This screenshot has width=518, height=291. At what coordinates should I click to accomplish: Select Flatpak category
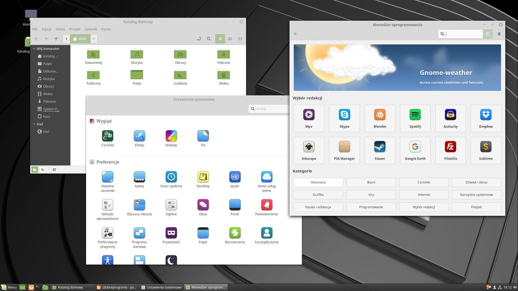(476, 207)
